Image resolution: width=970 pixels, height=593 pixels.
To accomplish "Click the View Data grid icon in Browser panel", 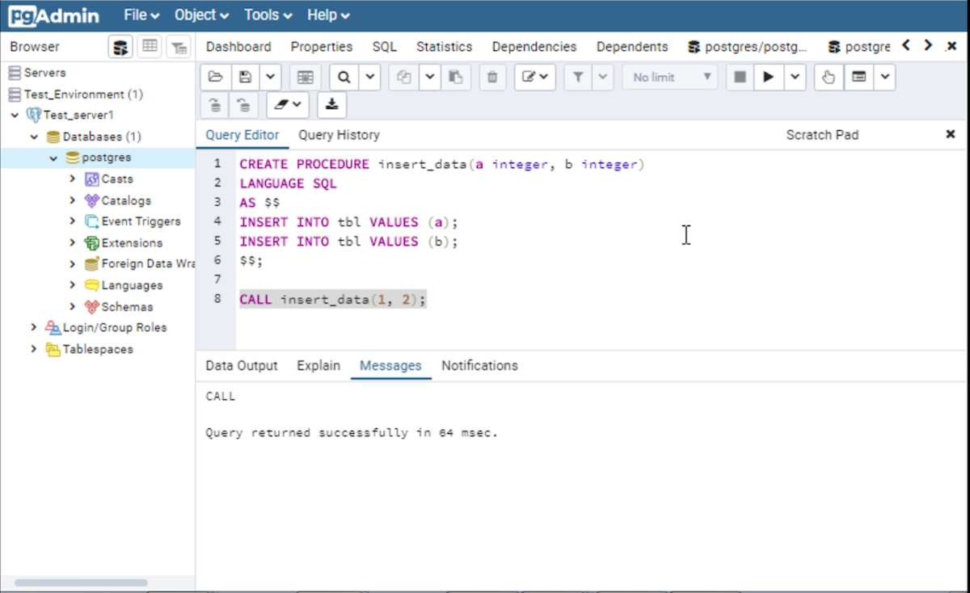I will click(x=150, y=47).
